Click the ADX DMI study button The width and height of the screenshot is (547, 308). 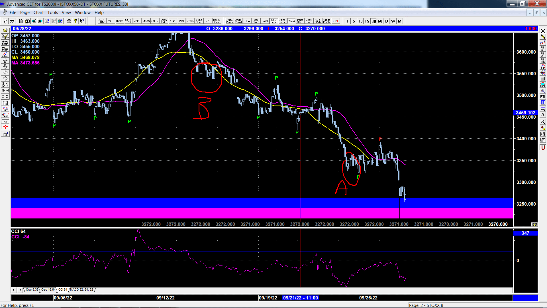click(102, 21)
